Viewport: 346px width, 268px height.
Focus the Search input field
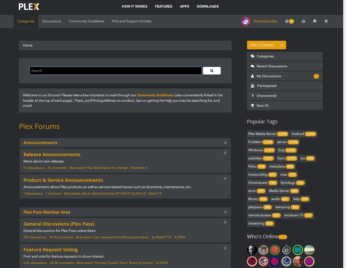pyautogui.click(x=116, y=71)
